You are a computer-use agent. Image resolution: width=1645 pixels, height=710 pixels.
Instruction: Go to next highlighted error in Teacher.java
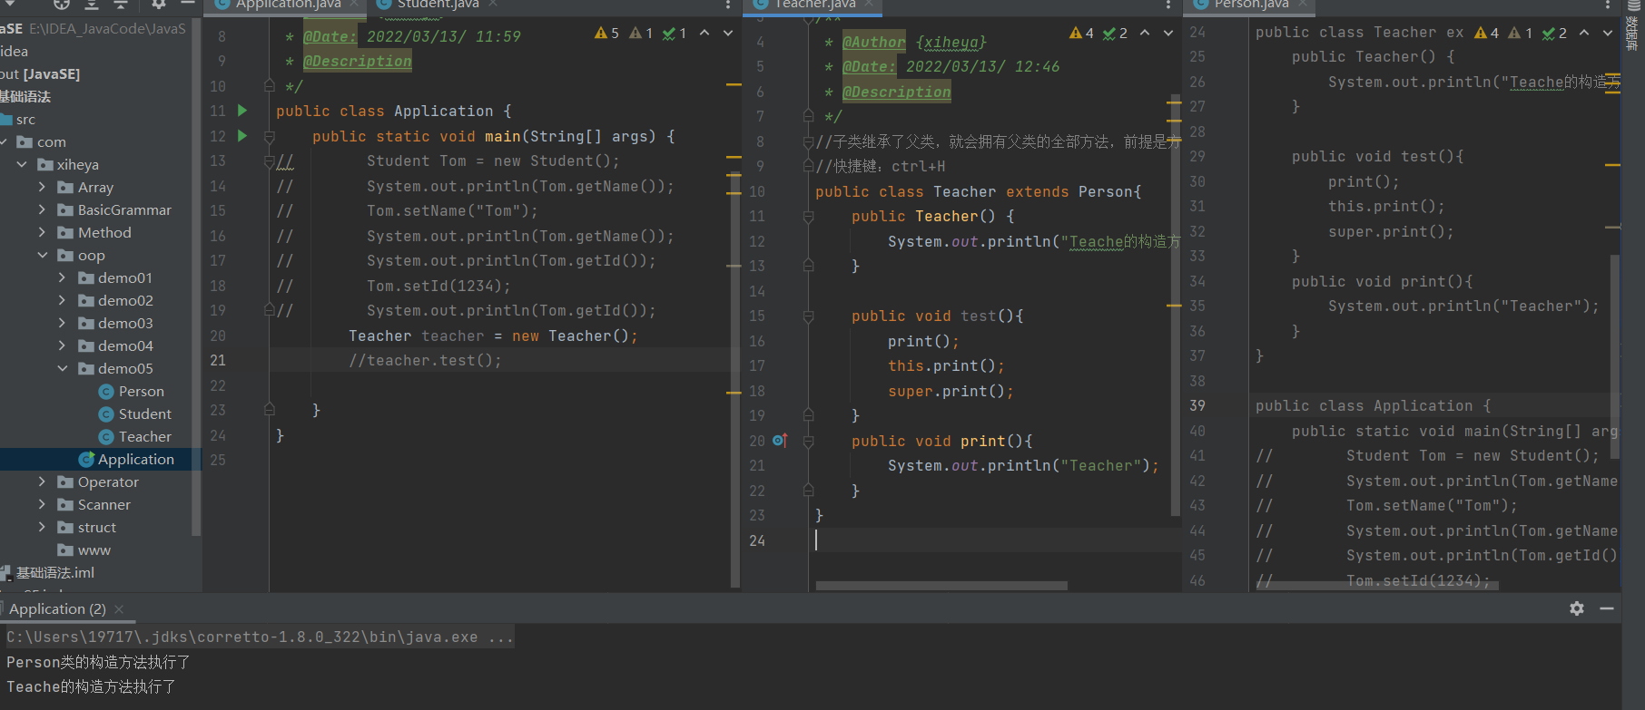click(x=1168, y=33)
